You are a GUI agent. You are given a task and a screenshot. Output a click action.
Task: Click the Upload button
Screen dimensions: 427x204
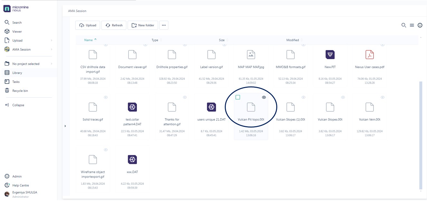[88, 25]
